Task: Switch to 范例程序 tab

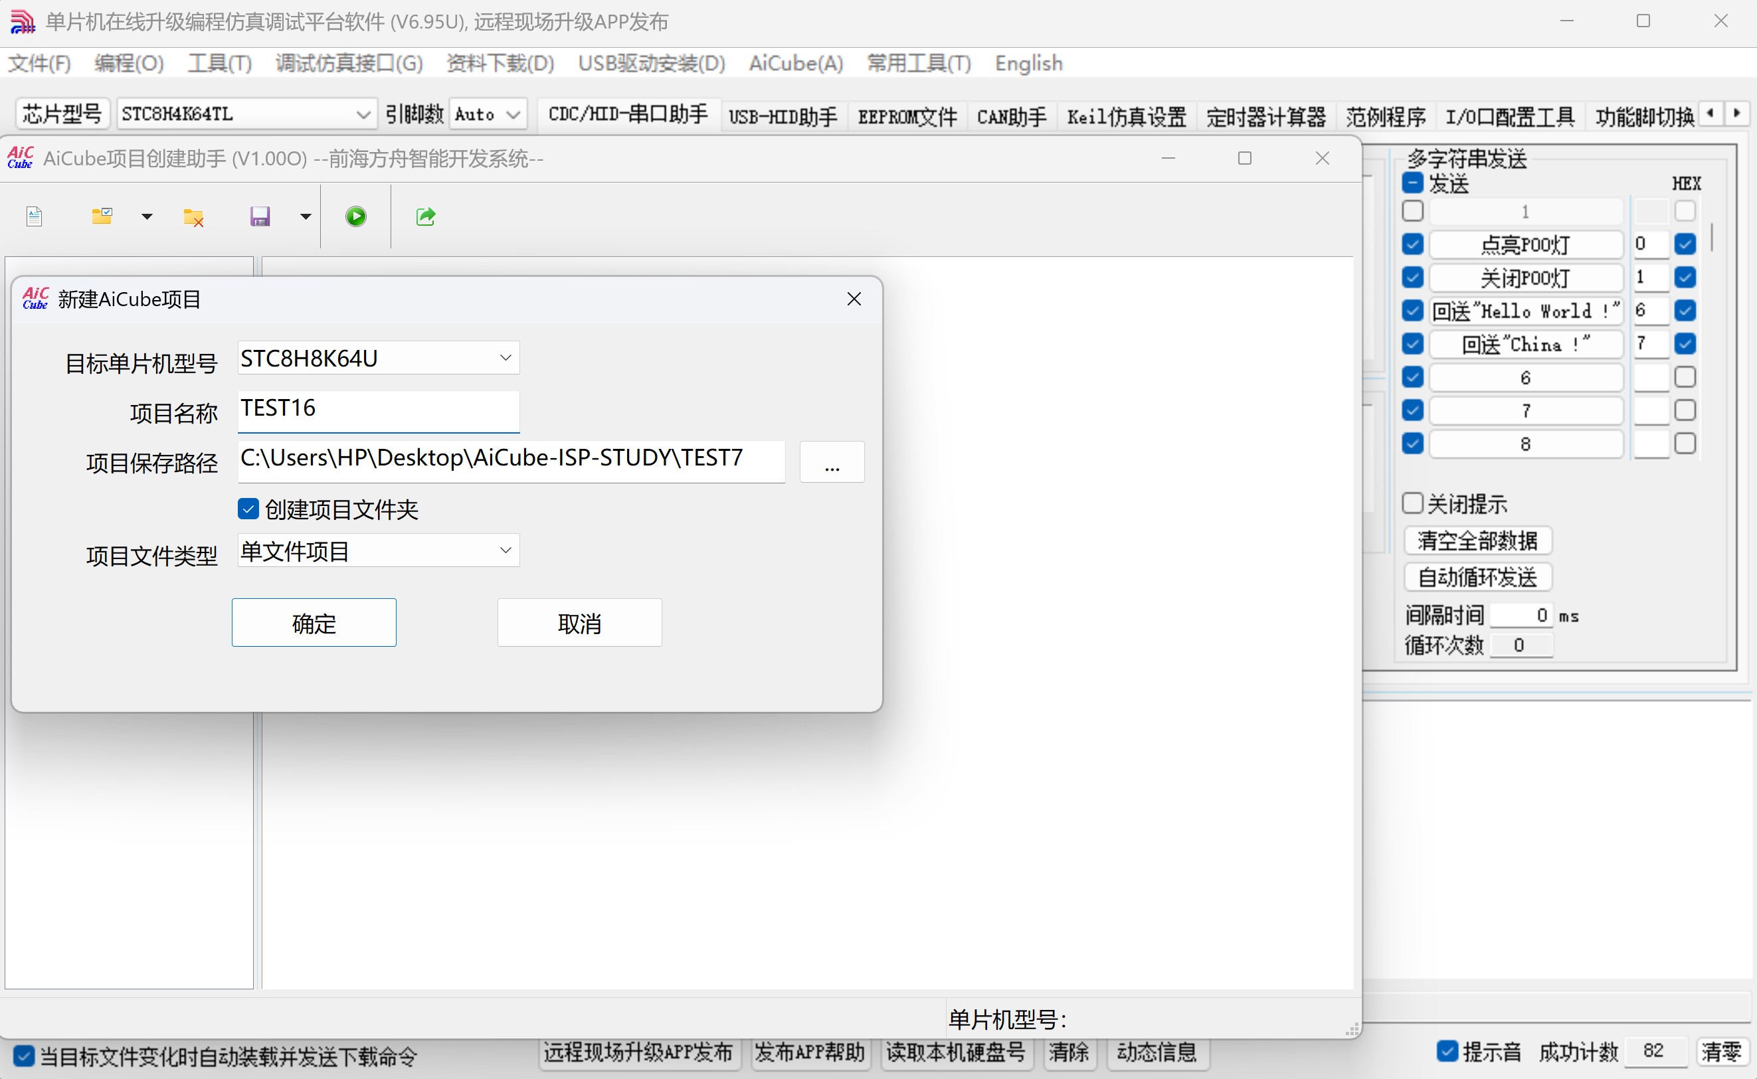Action: coord(1386,116)
